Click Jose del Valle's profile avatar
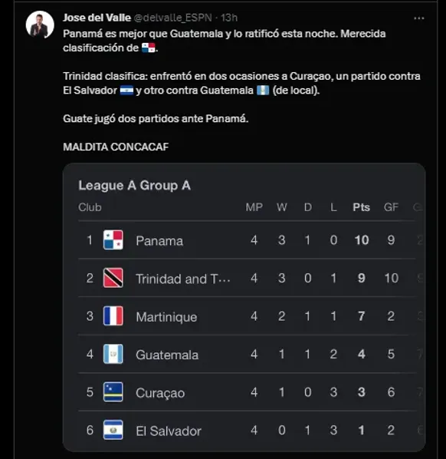446x459 pixels. (x=40, y=25)
